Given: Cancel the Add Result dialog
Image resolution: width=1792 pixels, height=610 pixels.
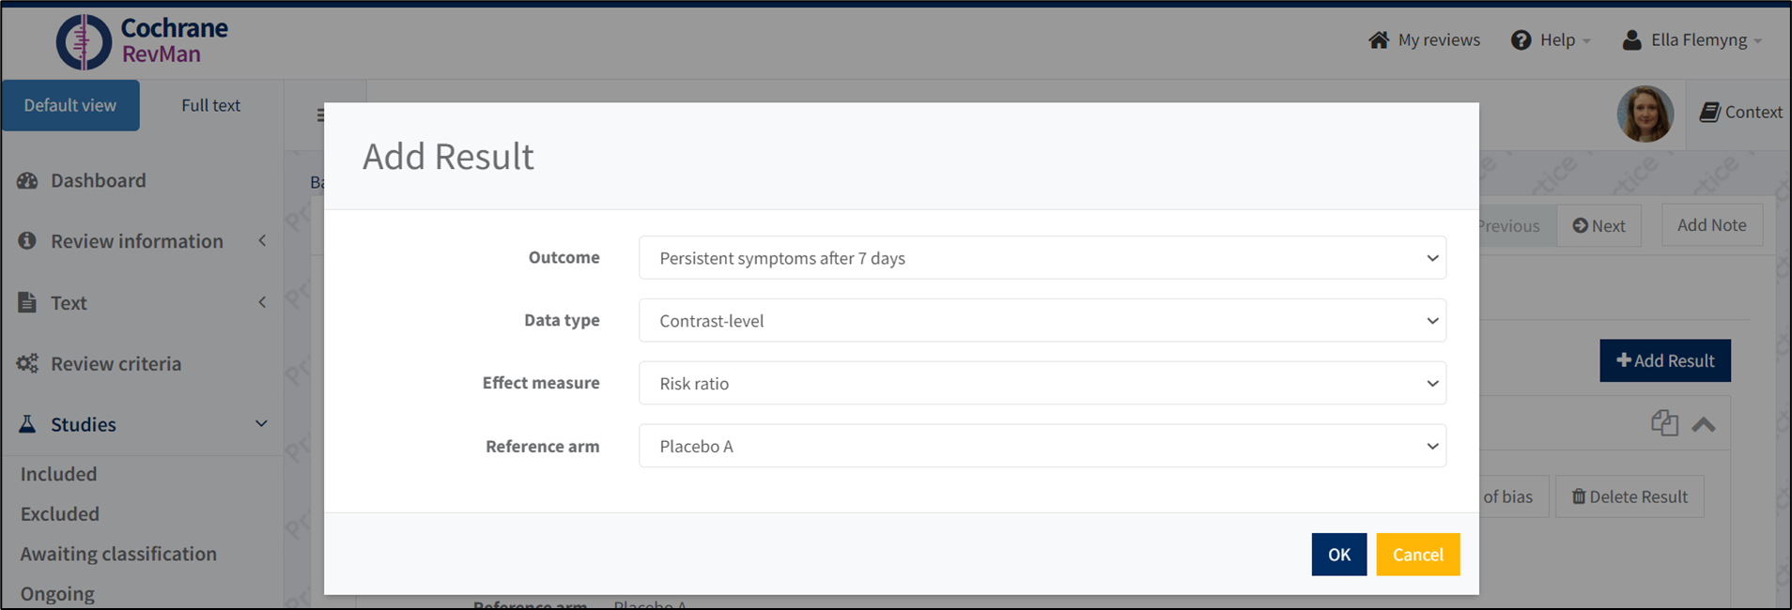Looking at the screenshot, I should pyautogui.click(x=1417, y=555).
